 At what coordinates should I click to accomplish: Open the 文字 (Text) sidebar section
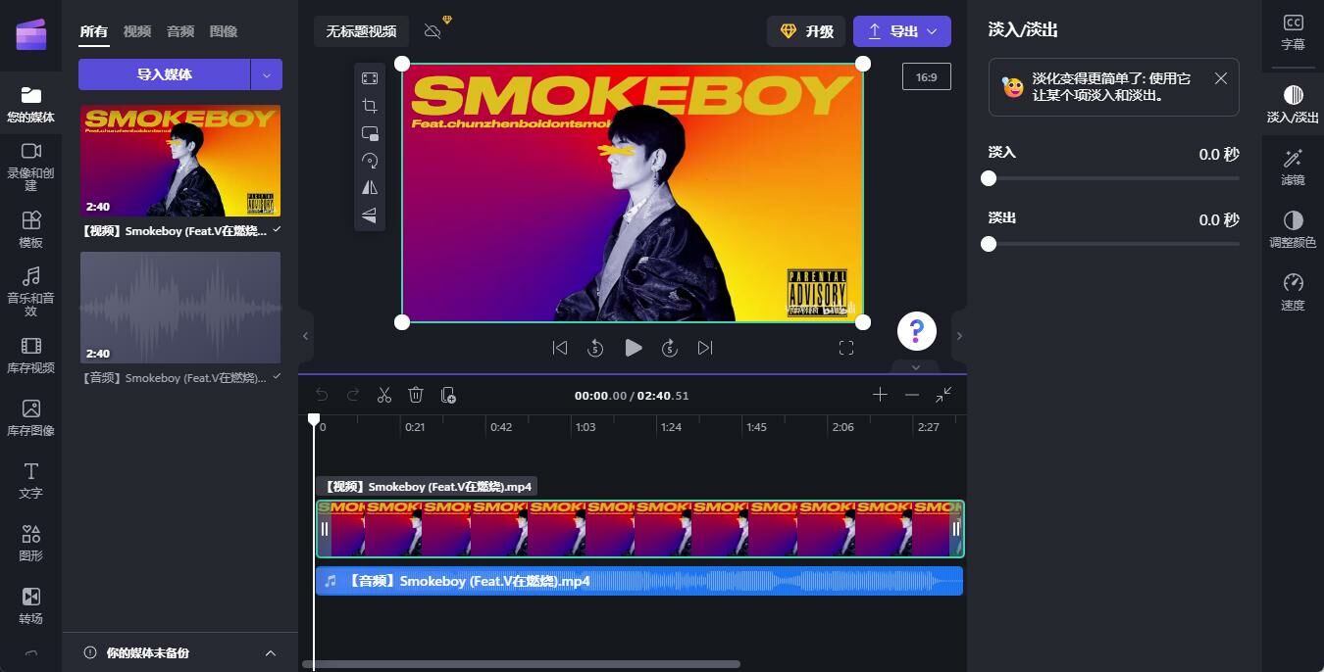[30, 480]
